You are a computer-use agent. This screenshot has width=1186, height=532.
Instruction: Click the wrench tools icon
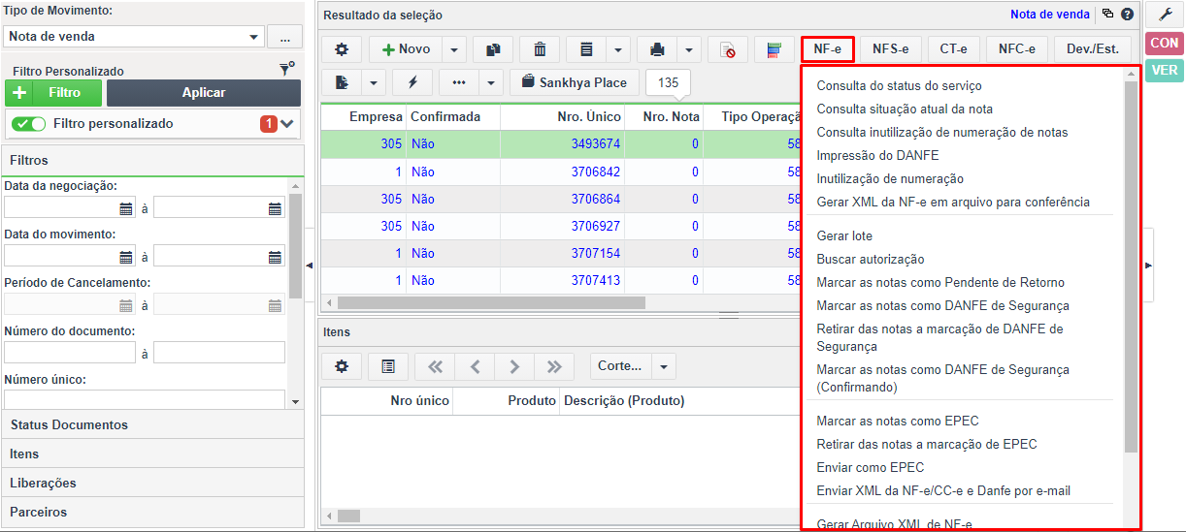1166,14
